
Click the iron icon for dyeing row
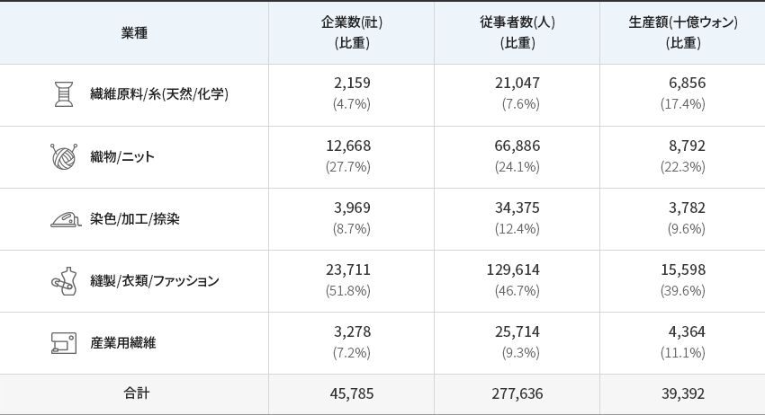(66, 219)
